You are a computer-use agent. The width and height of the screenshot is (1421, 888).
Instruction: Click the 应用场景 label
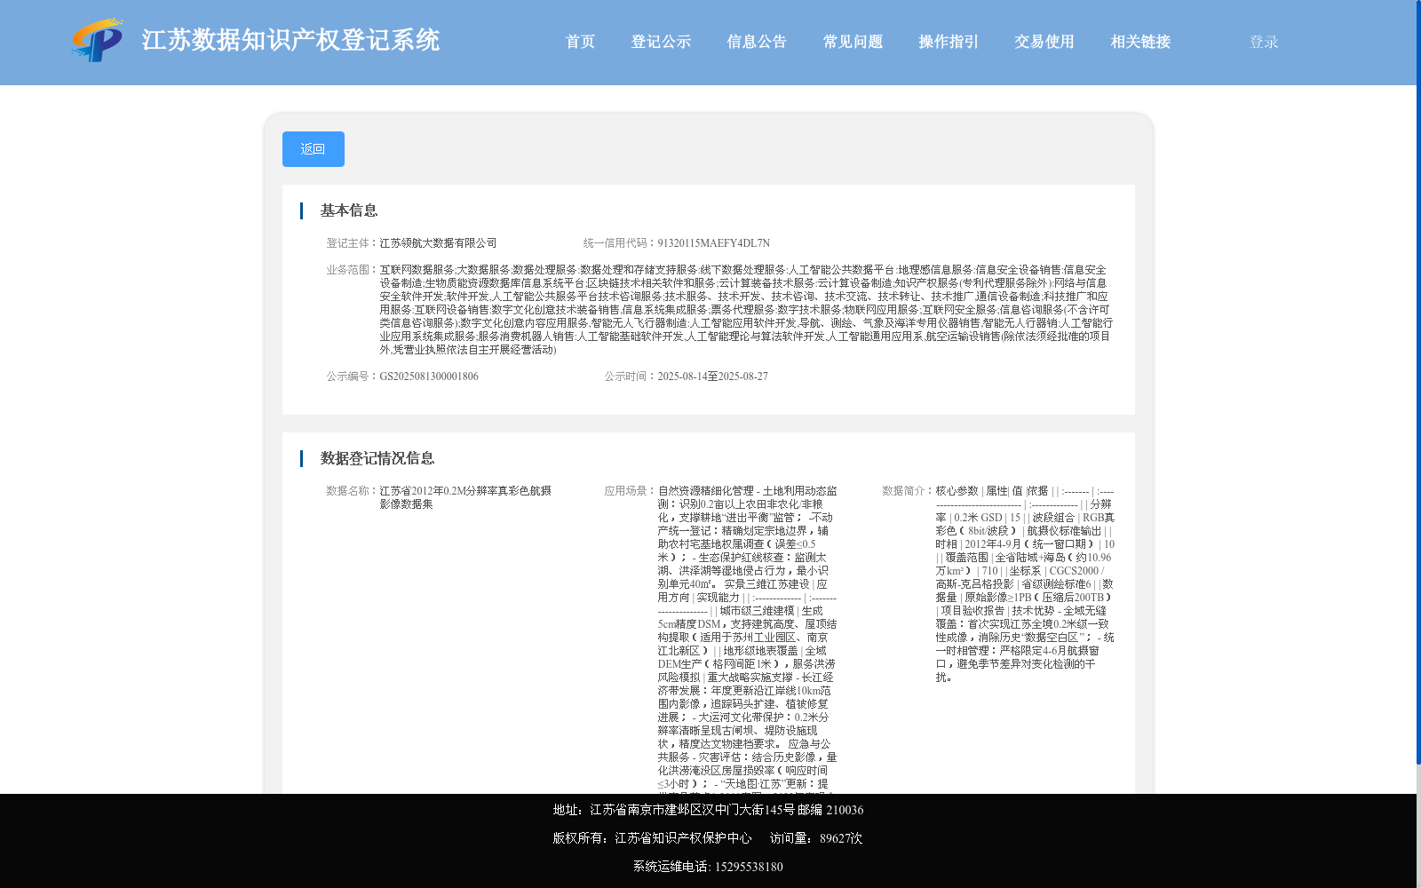click(631, 491)
